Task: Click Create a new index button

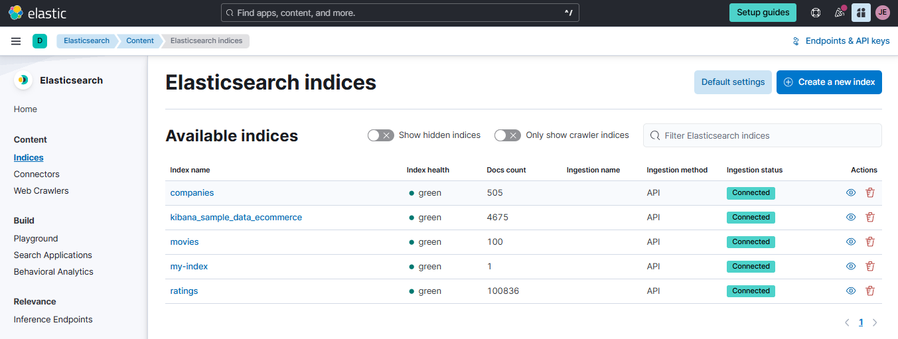Action: [x=829, y=82]
